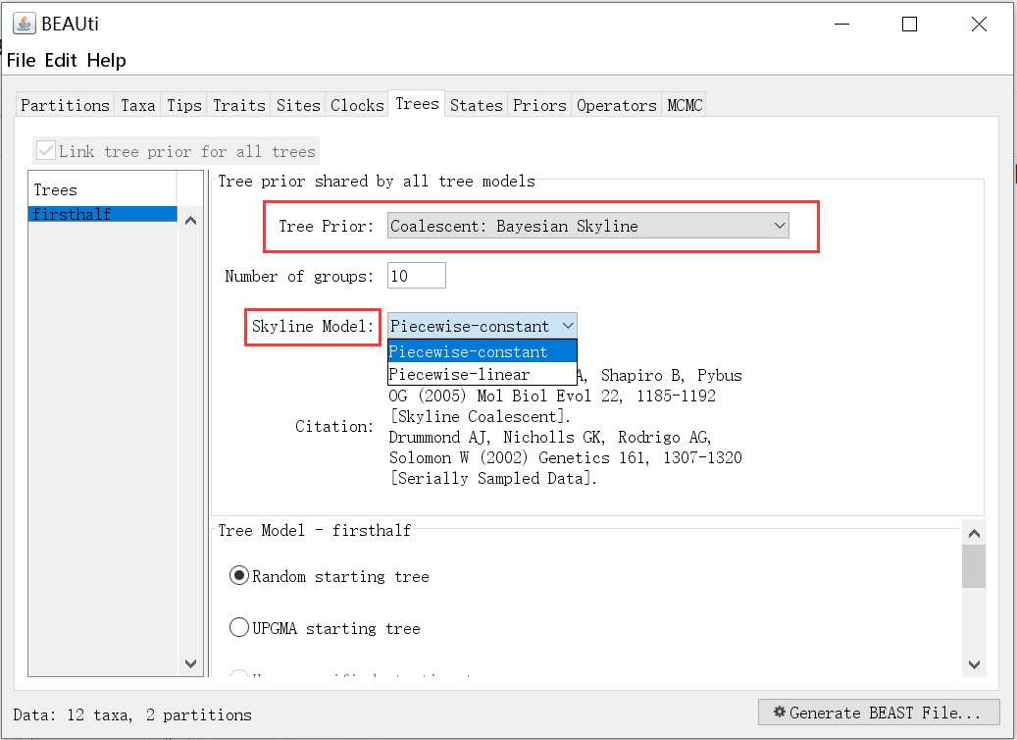Close the BEAUti window
The image size is (1017, 740).
click(x=979, y=24)
